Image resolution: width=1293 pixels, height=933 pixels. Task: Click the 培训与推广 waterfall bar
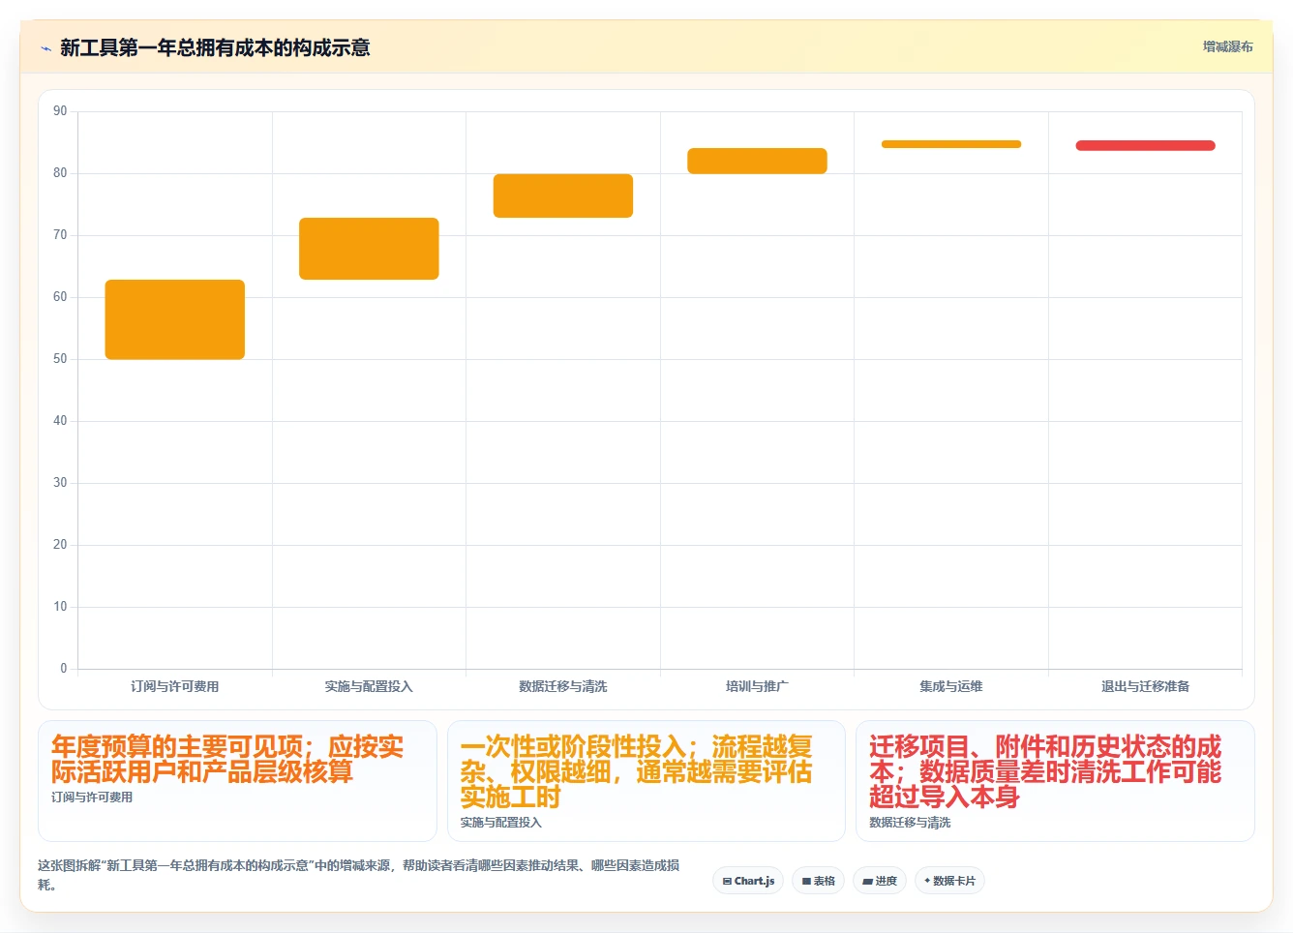point(757,161)
